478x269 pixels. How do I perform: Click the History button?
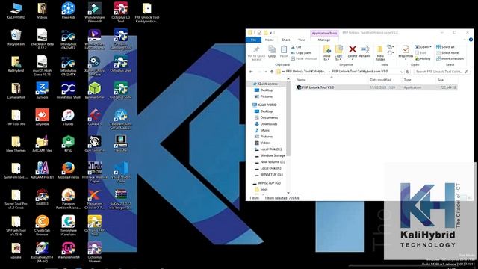coord(423,58)
